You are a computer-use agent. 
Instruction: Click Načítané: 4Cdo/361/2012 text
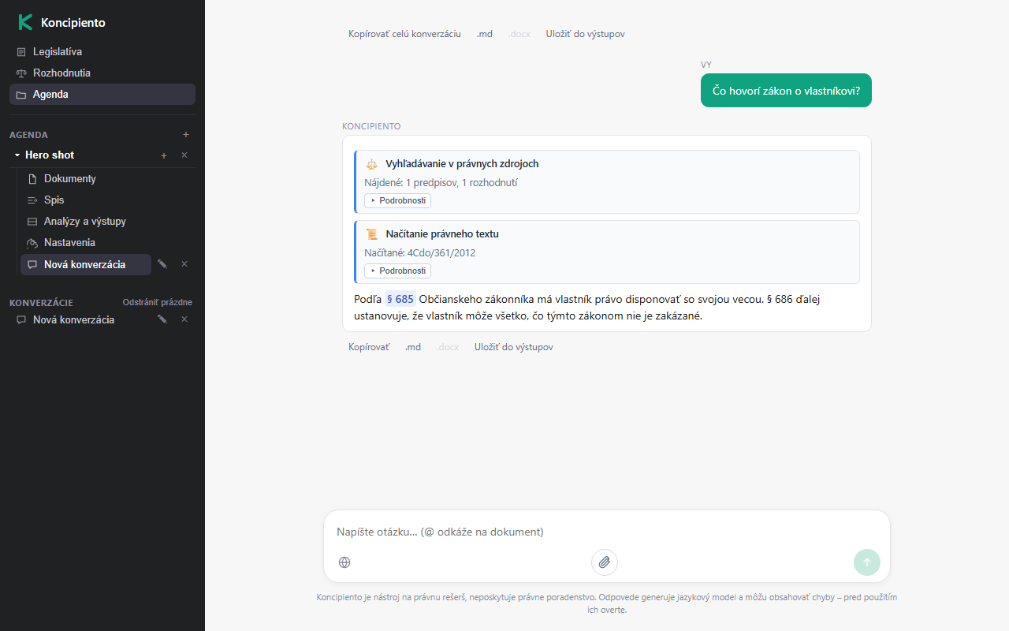click(x=420, y=253)
